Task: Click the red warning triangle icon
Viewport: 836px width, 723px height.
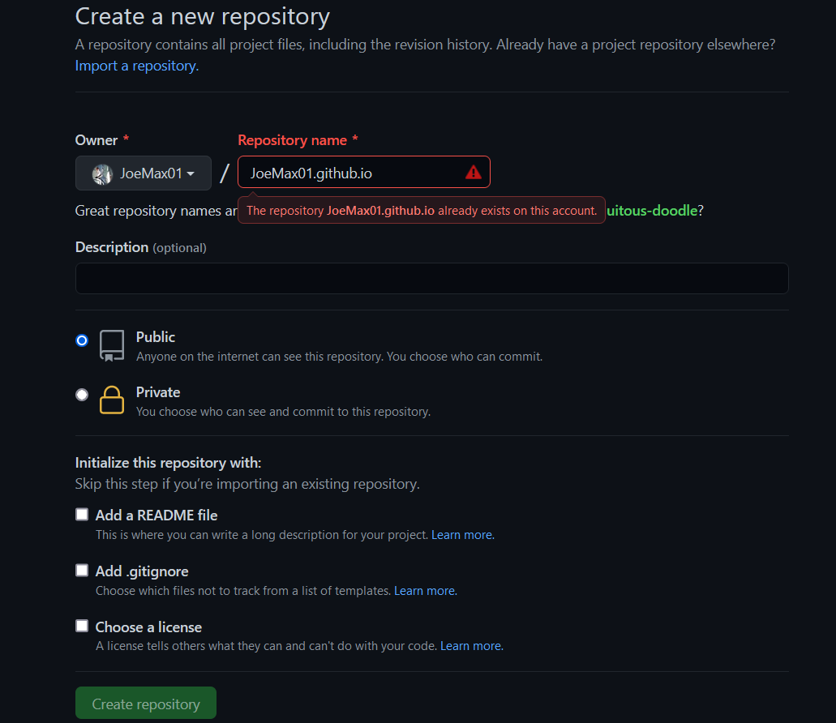Action: coord(473,172)
